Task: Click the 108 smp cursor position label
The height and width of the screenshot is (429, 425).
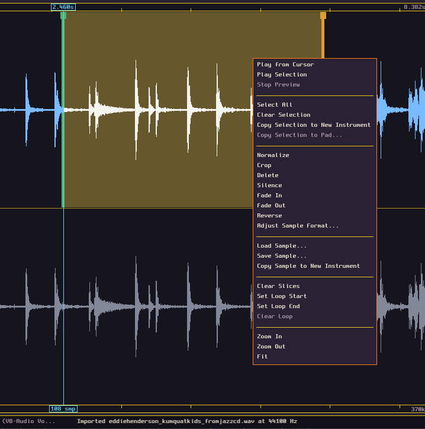Action: [x=63, y=409]
